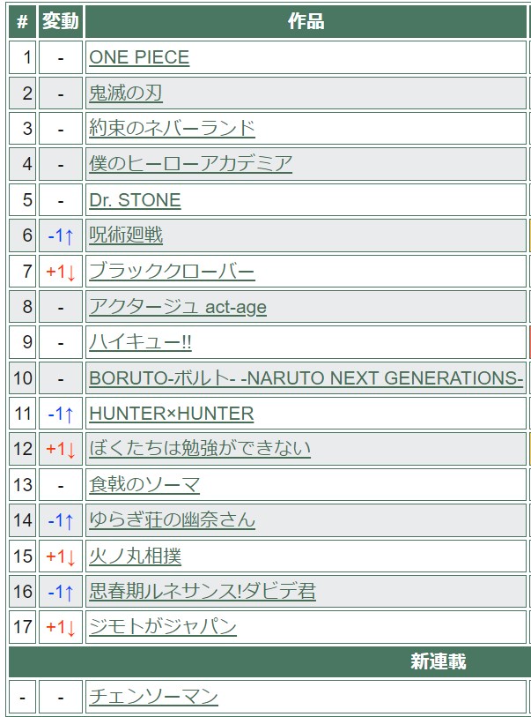Select 僕のヒーローアカデミア link
The image size is (531, 717).
(190, 164)
